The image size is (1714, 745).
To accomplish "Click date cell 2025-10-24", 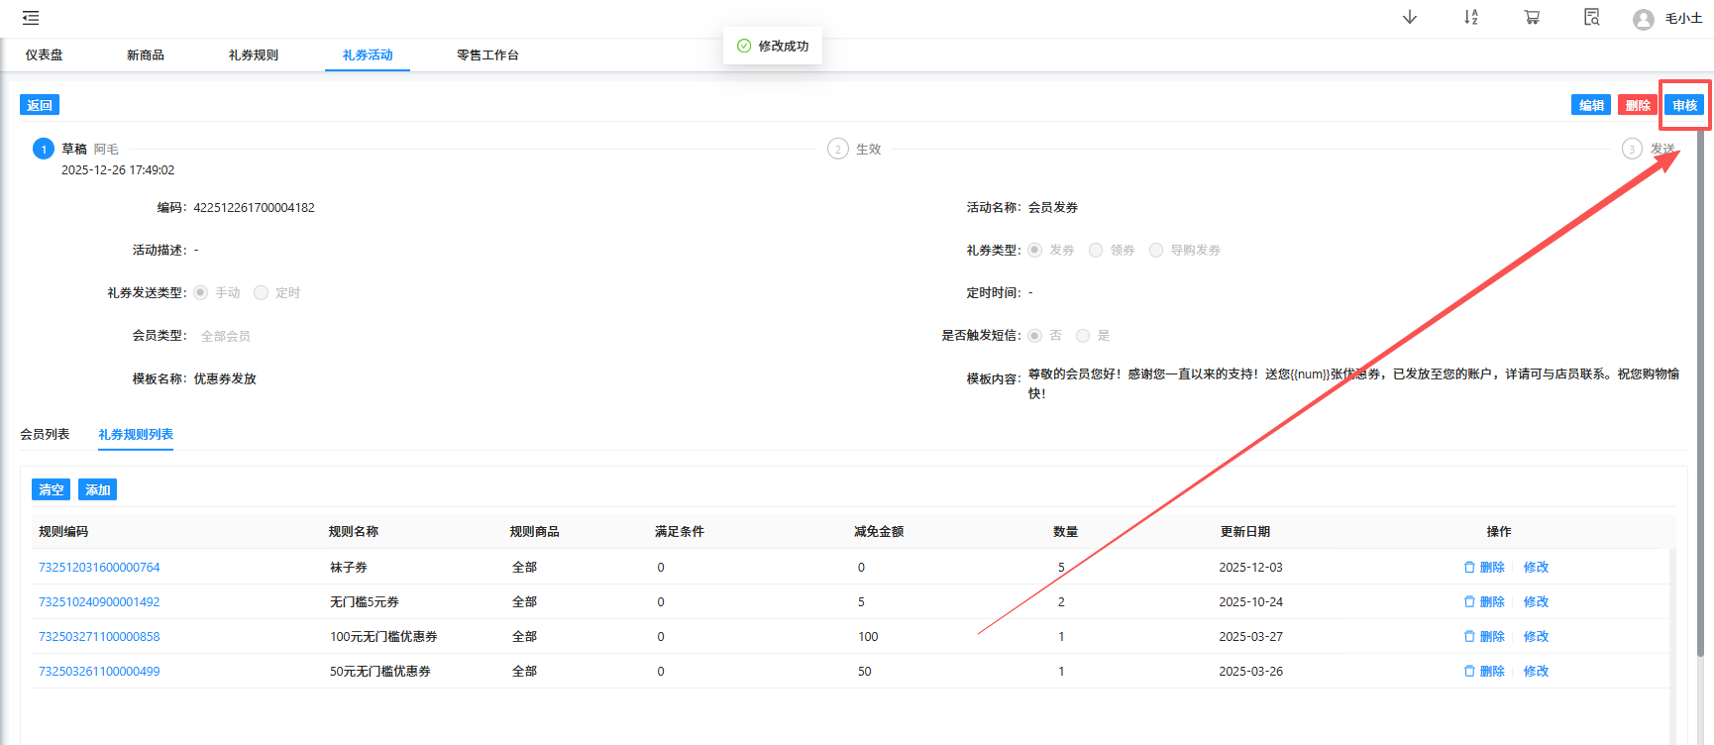I will click(x=1250, y=602).
